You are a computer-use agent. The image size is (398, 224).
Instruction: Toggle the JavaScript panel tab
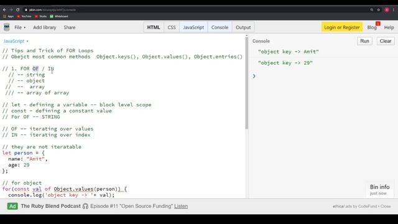tap(193, 27)
